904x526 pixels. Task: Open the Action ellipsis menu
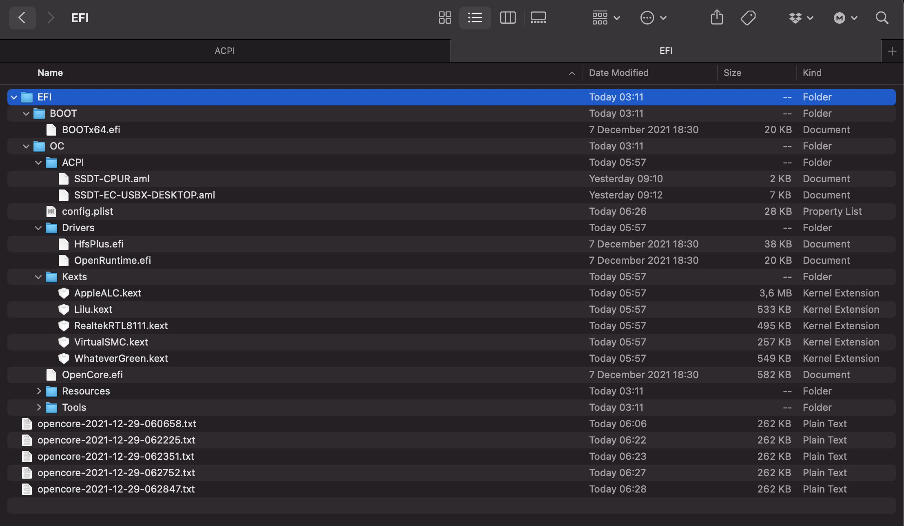point(653,18)
